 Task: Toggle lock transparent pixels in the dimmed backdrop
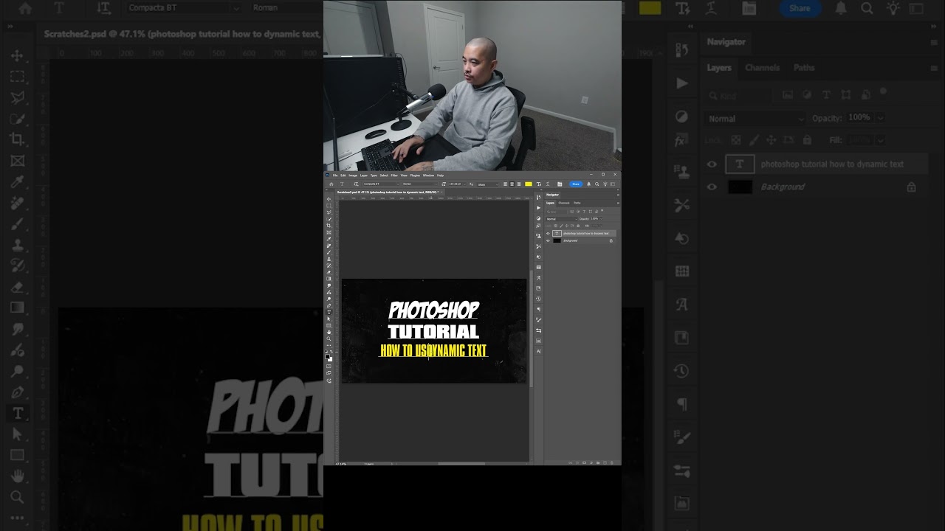point(736,139)
